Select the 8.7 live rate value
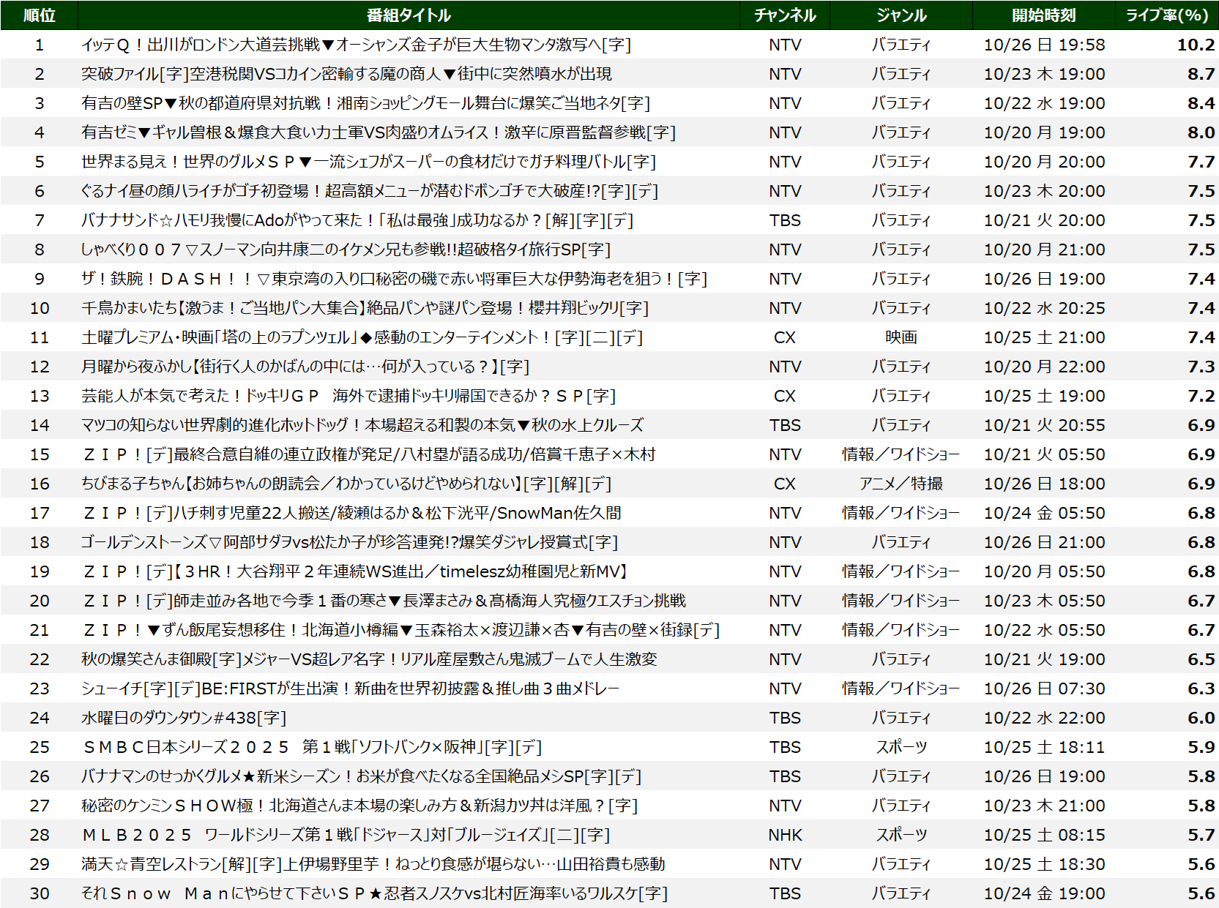 pos(1201,74)
